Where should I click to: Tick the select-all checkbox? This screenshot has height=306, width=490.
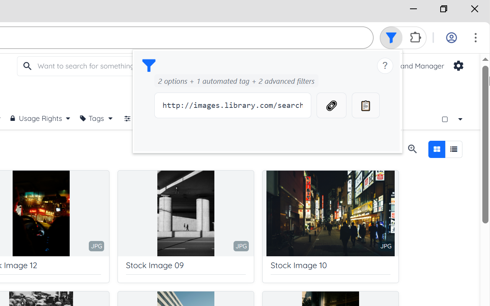click(x=445, y=119)
